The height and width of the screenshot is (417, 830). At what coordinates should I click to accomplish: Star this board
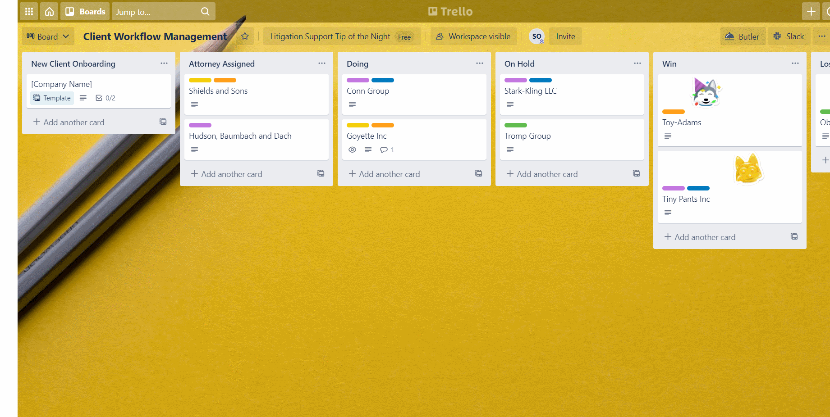245,36
